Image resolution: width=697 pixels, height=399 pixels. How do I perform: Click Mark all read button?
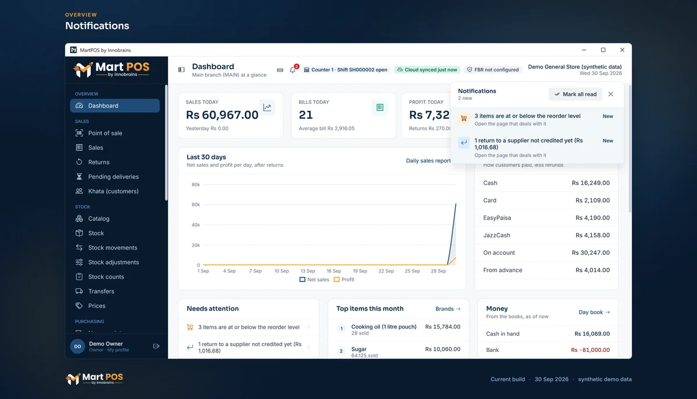click(x=575, y=94)
